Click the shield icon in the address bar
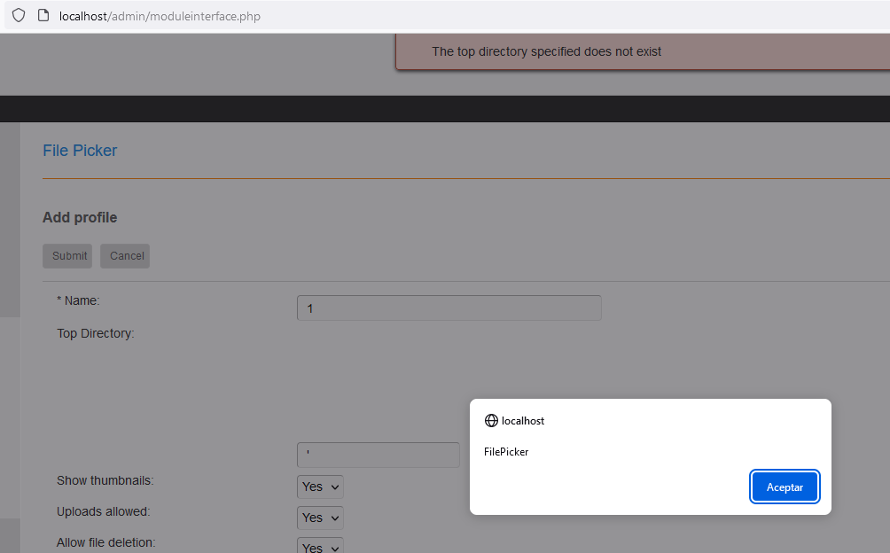Screen dimensions: 890x553 [18, 16]
